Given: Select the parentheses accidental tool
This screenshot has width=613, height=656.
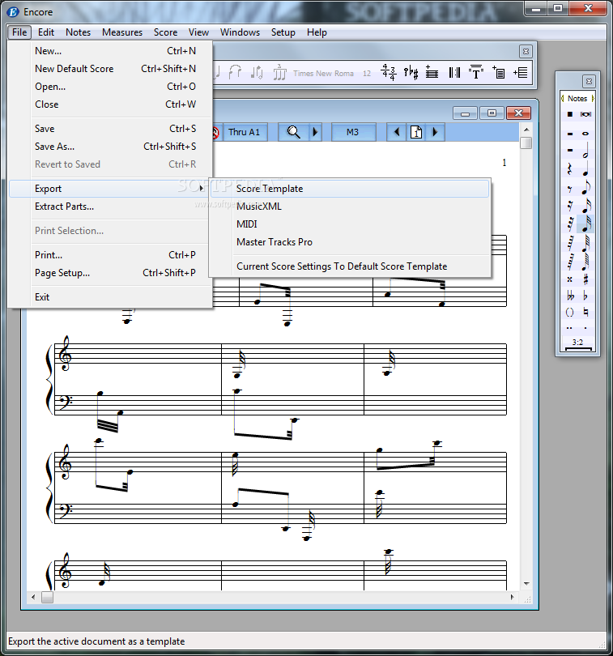Looking at the screenshot, I should pyautogui.click(x=569, y=312).
